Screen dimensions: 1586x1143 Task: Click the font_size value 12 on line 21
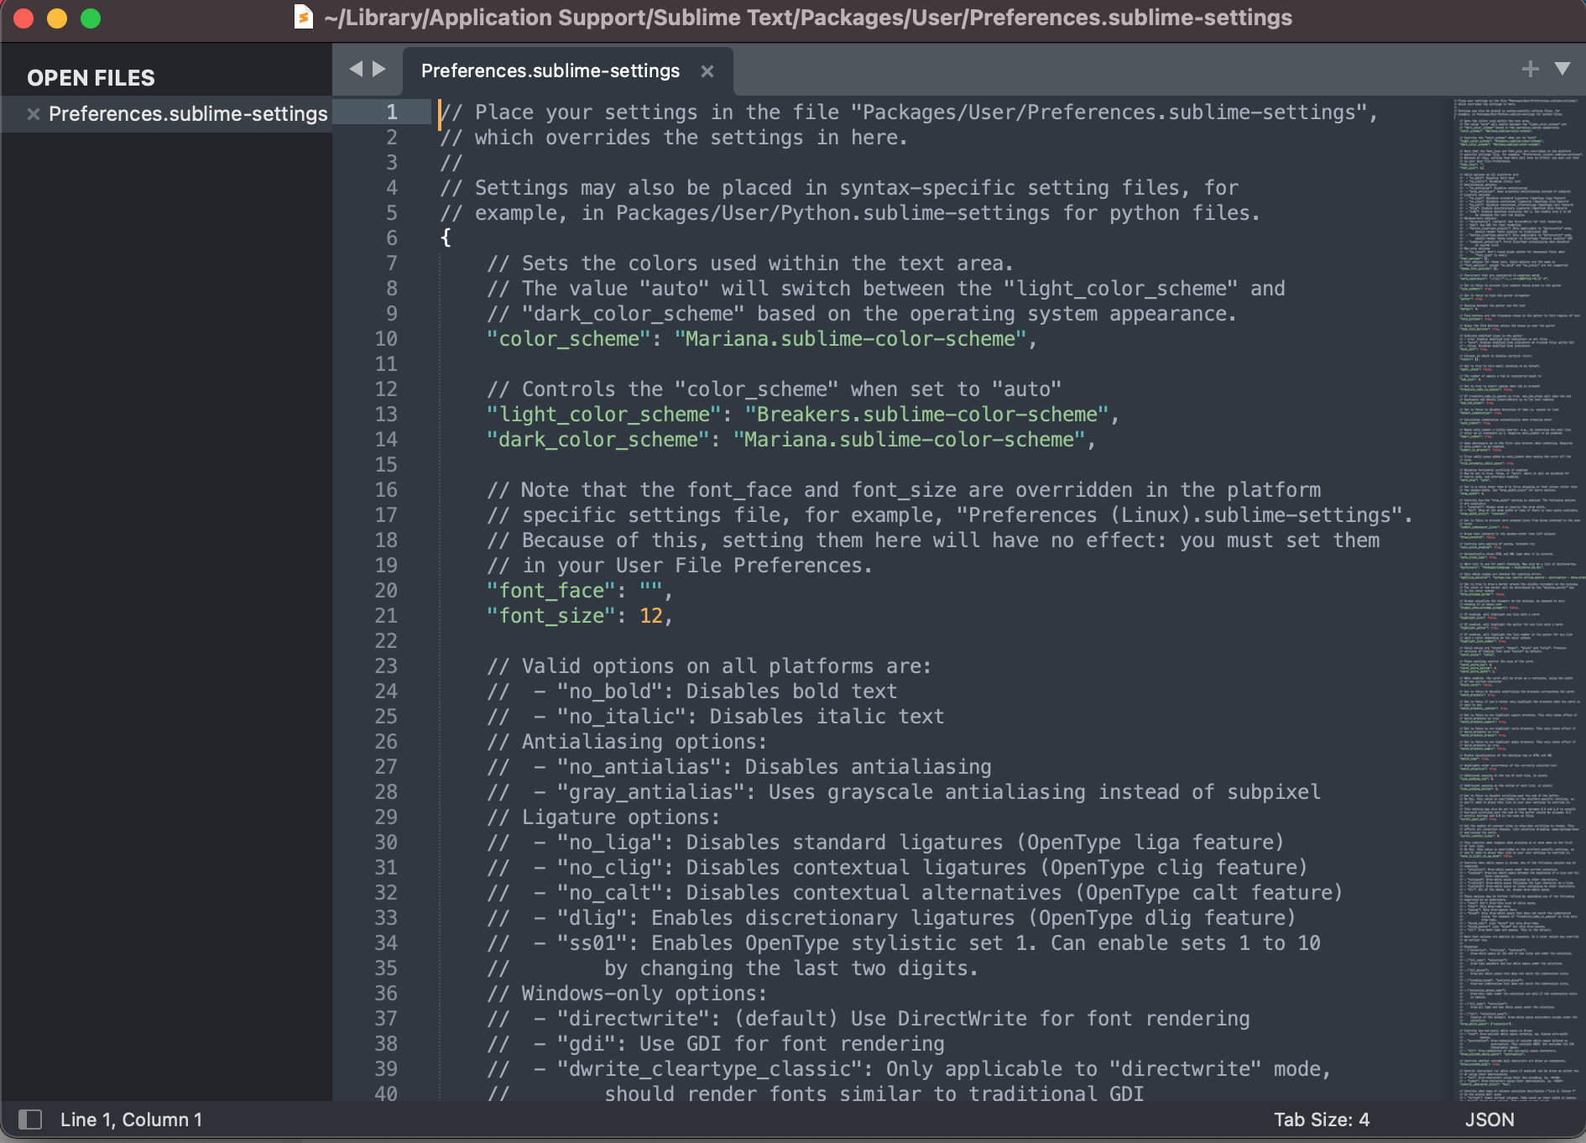pyautogui.click(x=650, y=615)
